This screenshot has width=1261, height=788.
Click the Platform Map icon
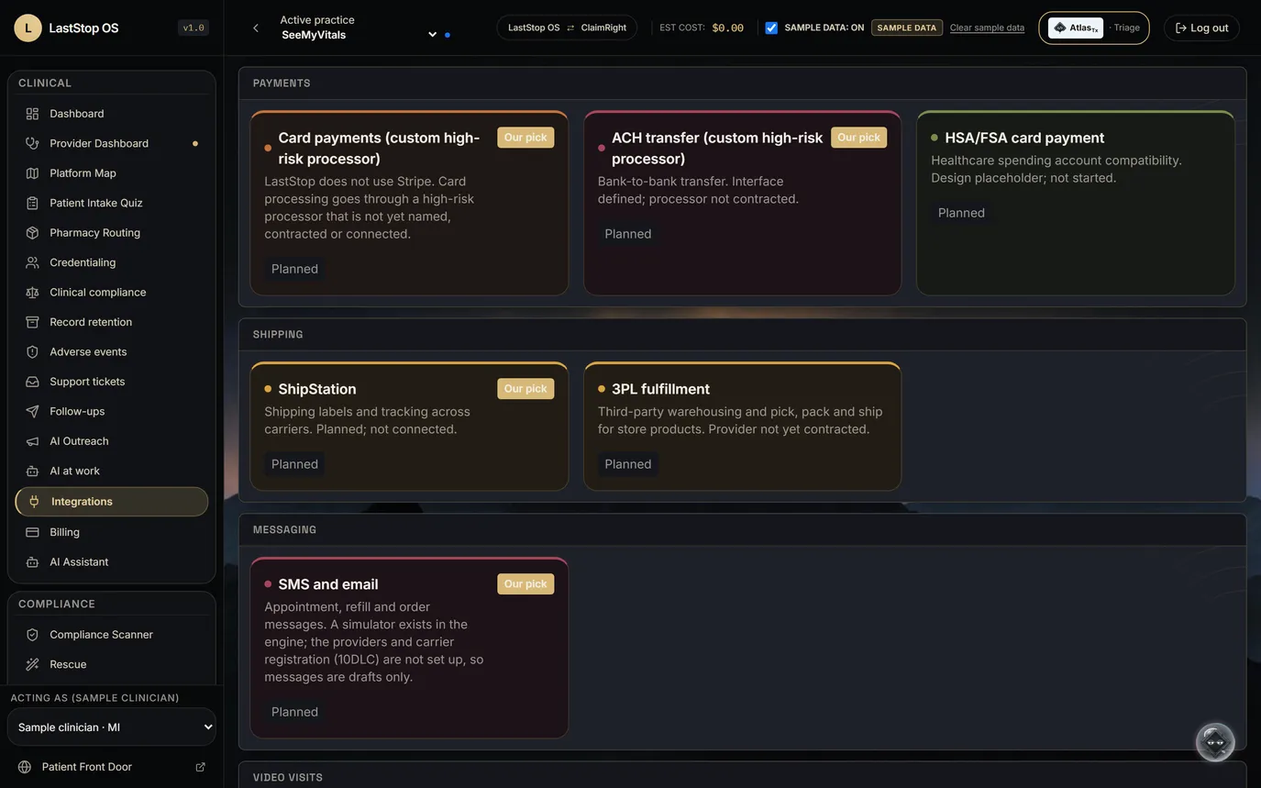pos(32,173)
